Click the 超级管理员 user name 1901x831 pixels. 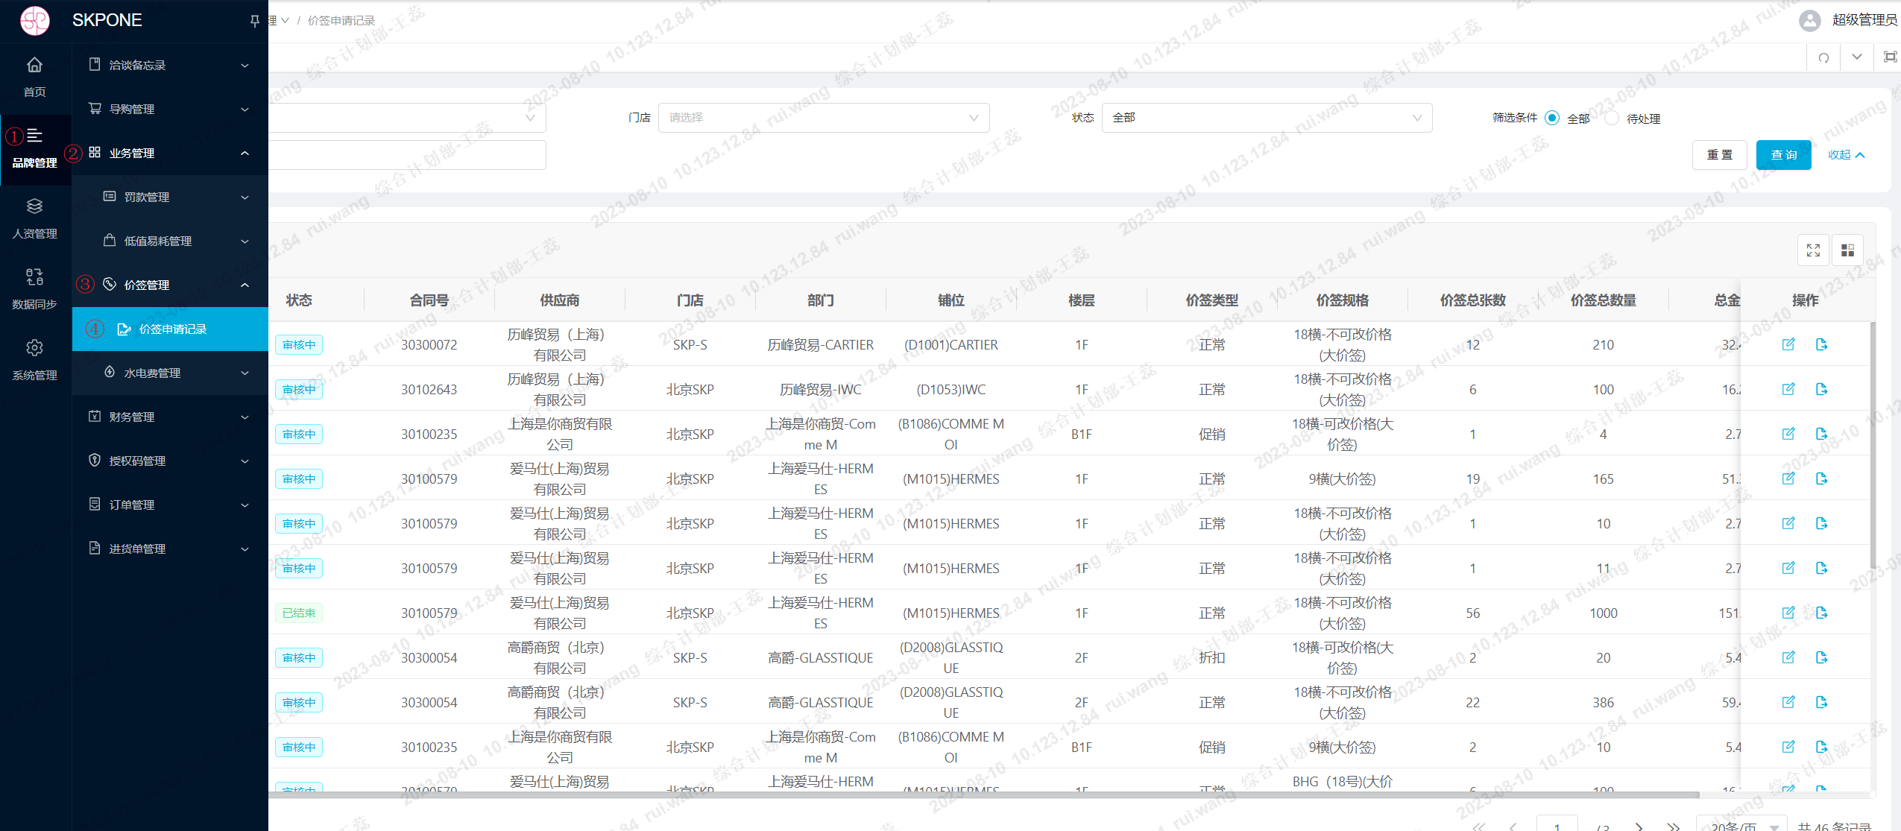(1865, 20)
